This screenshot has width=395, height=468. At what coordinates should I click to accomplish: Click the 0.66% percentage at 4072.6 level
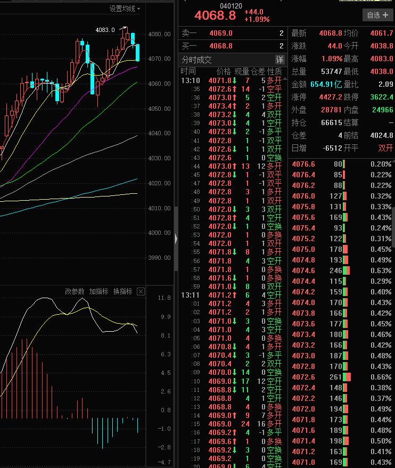381,377
